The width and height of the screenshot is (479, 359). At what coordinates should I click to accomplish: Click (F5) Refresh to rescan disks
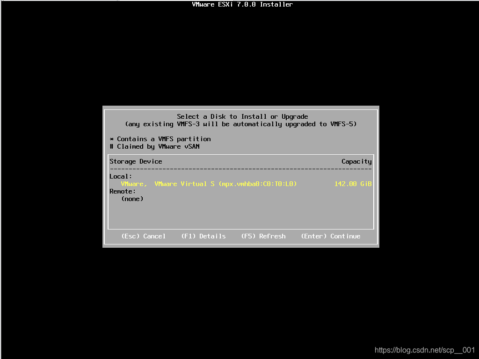click(x=263, y=236)
